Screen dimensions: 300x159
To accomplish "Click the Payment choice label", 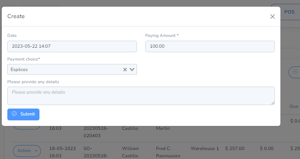I will click(x=23, y=59).
